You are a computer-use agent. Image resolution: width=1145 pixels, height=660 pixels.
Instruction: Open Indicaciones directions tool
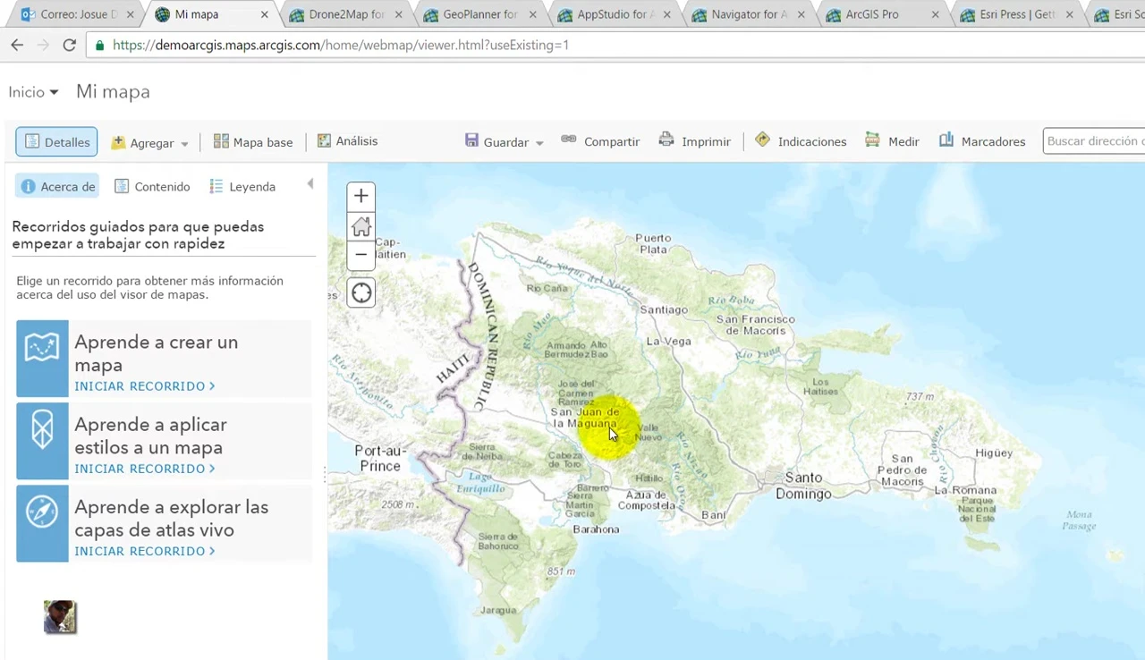pos(801,141)
